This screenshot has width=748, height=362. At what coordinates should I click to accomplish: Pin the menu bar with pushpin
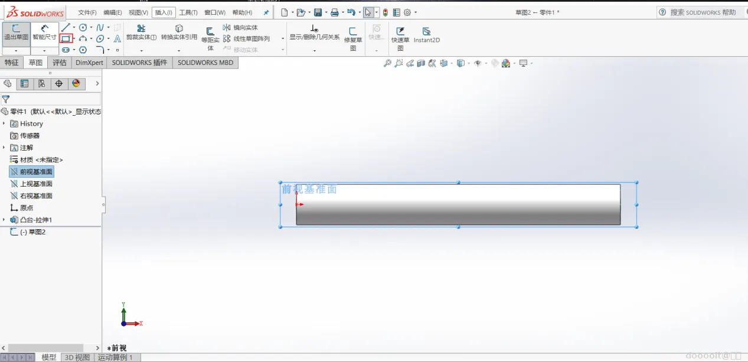266,12
